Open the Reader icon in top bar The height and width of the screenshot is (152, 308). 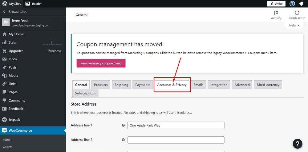(x=28, y=4)
